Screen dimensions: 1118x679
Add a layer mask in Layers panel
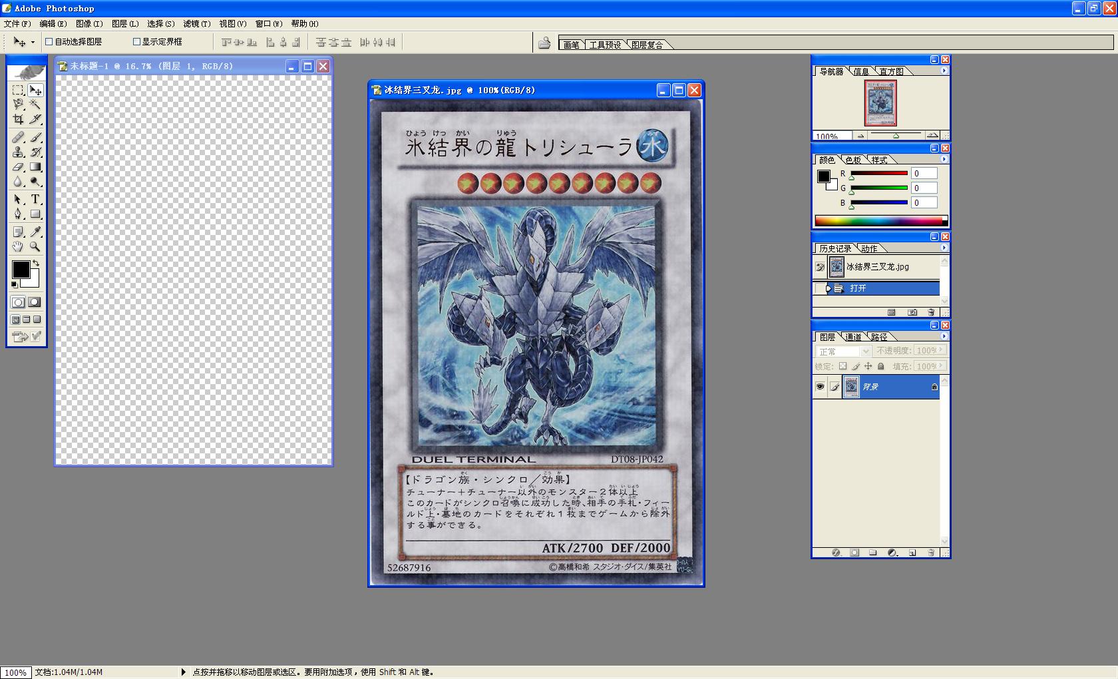point(854,553)
